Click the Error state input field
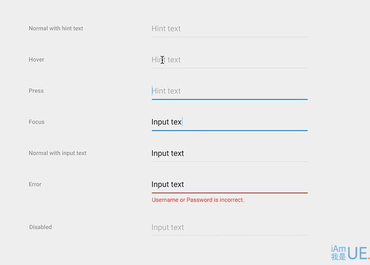Image resolution: width=370 pixels, height=265 pixels. pyautogui.click(x=230, y=185)
